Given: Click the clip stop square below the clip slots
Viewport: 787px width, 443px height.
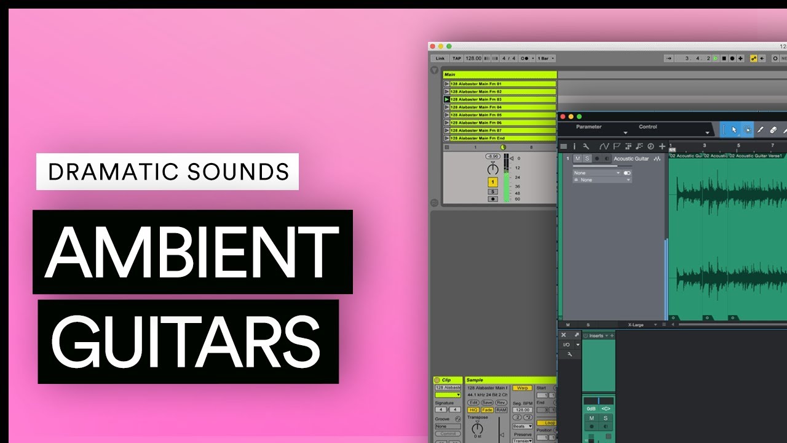Looking at the screenshot, I should point(447,147).
